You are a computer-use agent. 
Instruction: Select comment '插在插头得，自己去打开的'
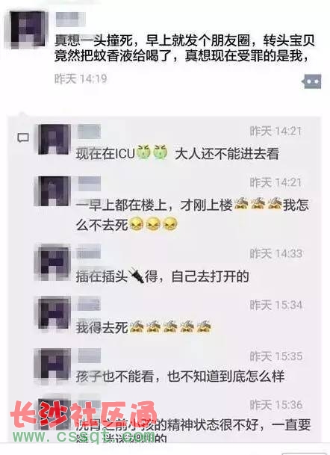[x=163, y=276]
